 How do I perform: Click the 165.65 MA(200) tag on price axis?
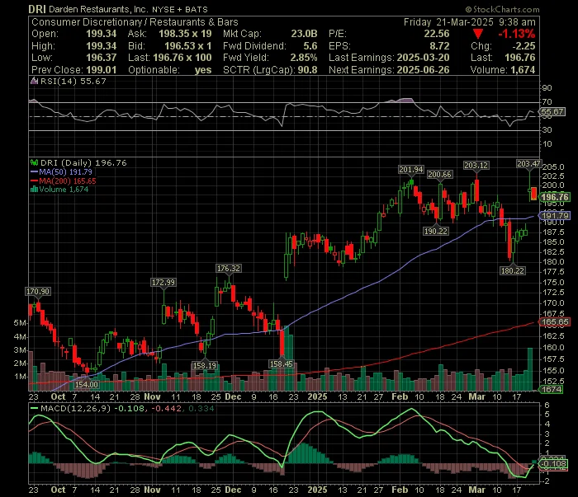[555, 322]
